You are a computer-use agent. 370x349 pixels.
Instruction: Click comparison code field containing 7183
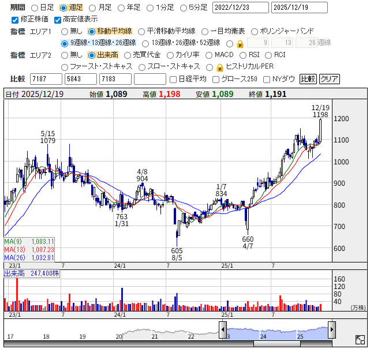pos(115,79)
